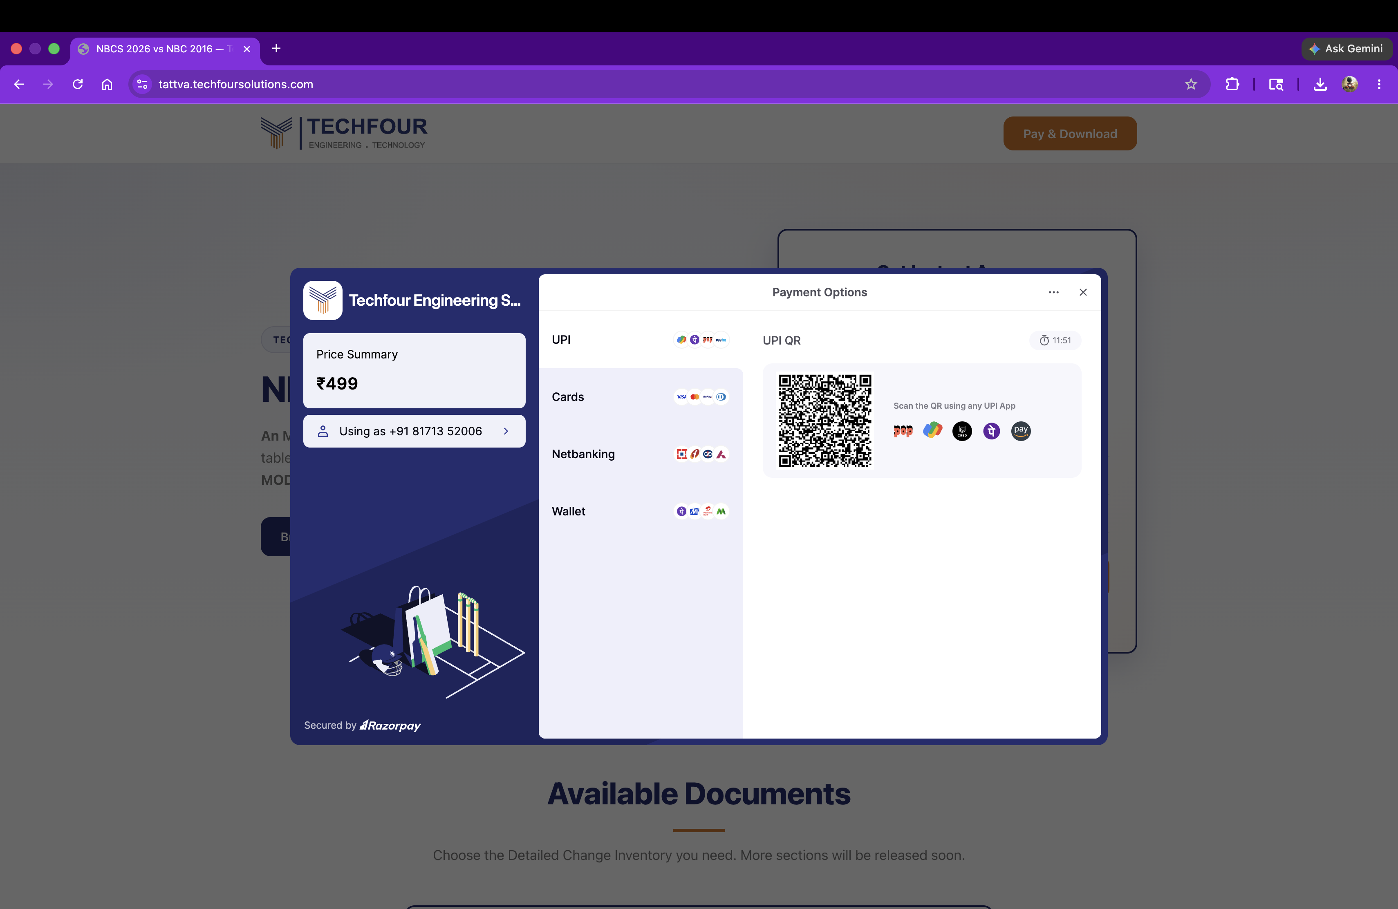1398x909 pixels.
Task: Click the Price Summary ₹499 card
Action: coord(414,371)
